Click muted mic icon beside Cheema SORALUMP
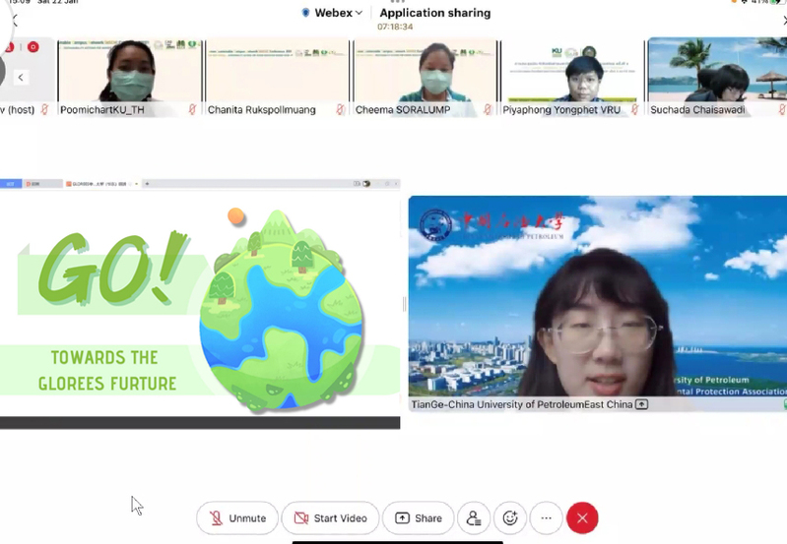787x544 pixels. tap(488, 110)
